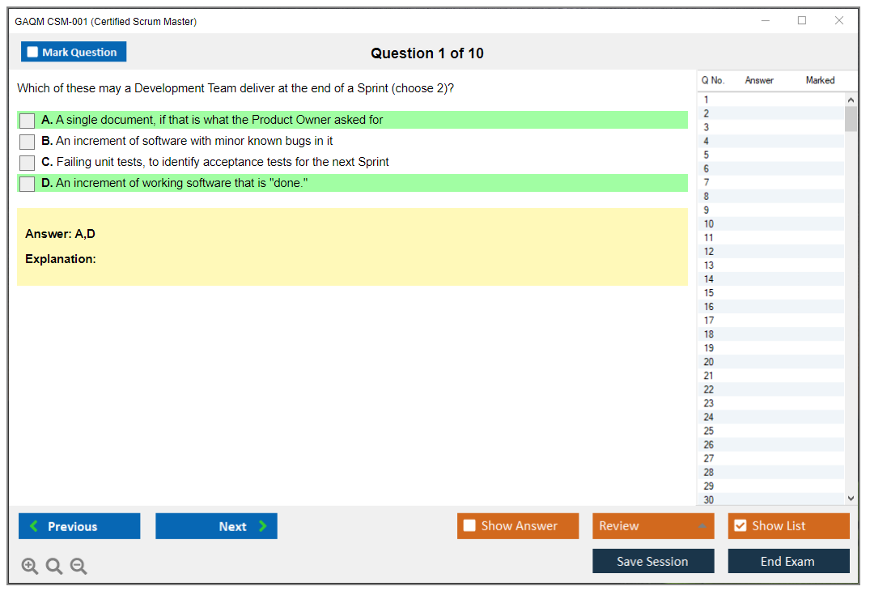Click the zoom reset magnifier icon
This screenshot has height=595, width=870.
pos(54,567)
